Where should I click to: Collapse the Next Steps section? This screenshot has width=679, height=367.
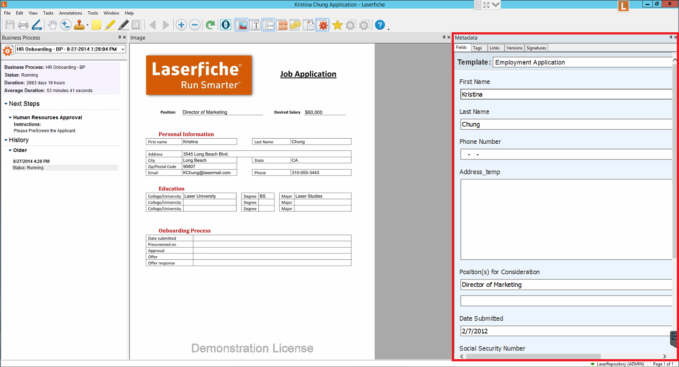pos(6,104)
